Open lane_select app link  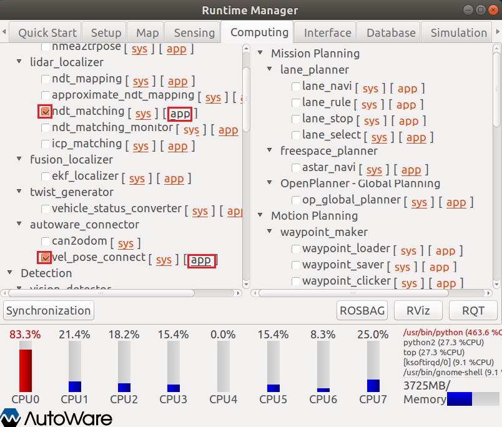(416, 138)
